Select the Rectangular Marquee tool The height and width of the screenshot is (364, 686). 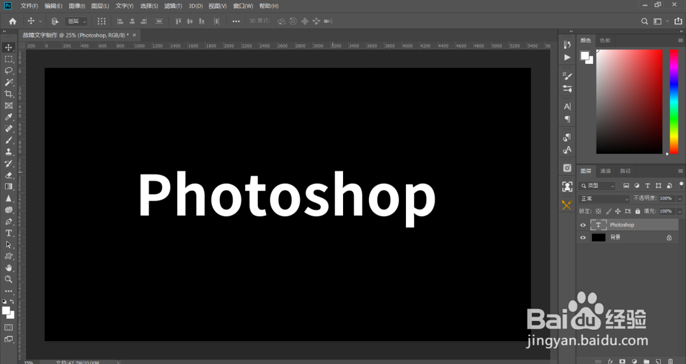tap(8, 59)
